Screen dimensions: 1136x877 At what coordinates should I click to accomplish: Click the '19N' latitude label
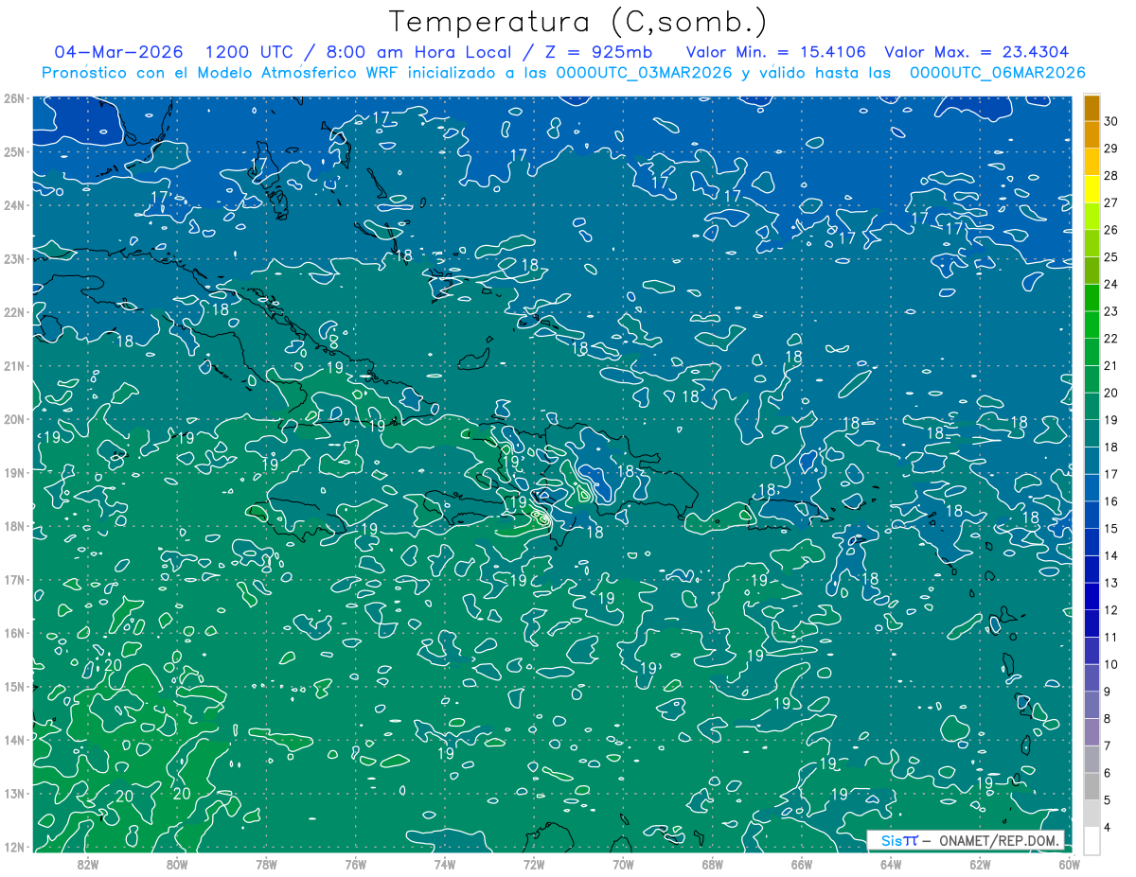[x=13, y=472]
